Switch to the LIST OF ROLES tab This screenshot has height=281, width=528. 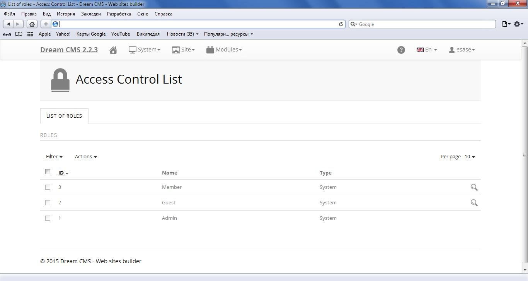(64, 116)
